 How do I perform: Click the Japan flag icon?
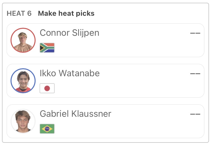(47, 88)
